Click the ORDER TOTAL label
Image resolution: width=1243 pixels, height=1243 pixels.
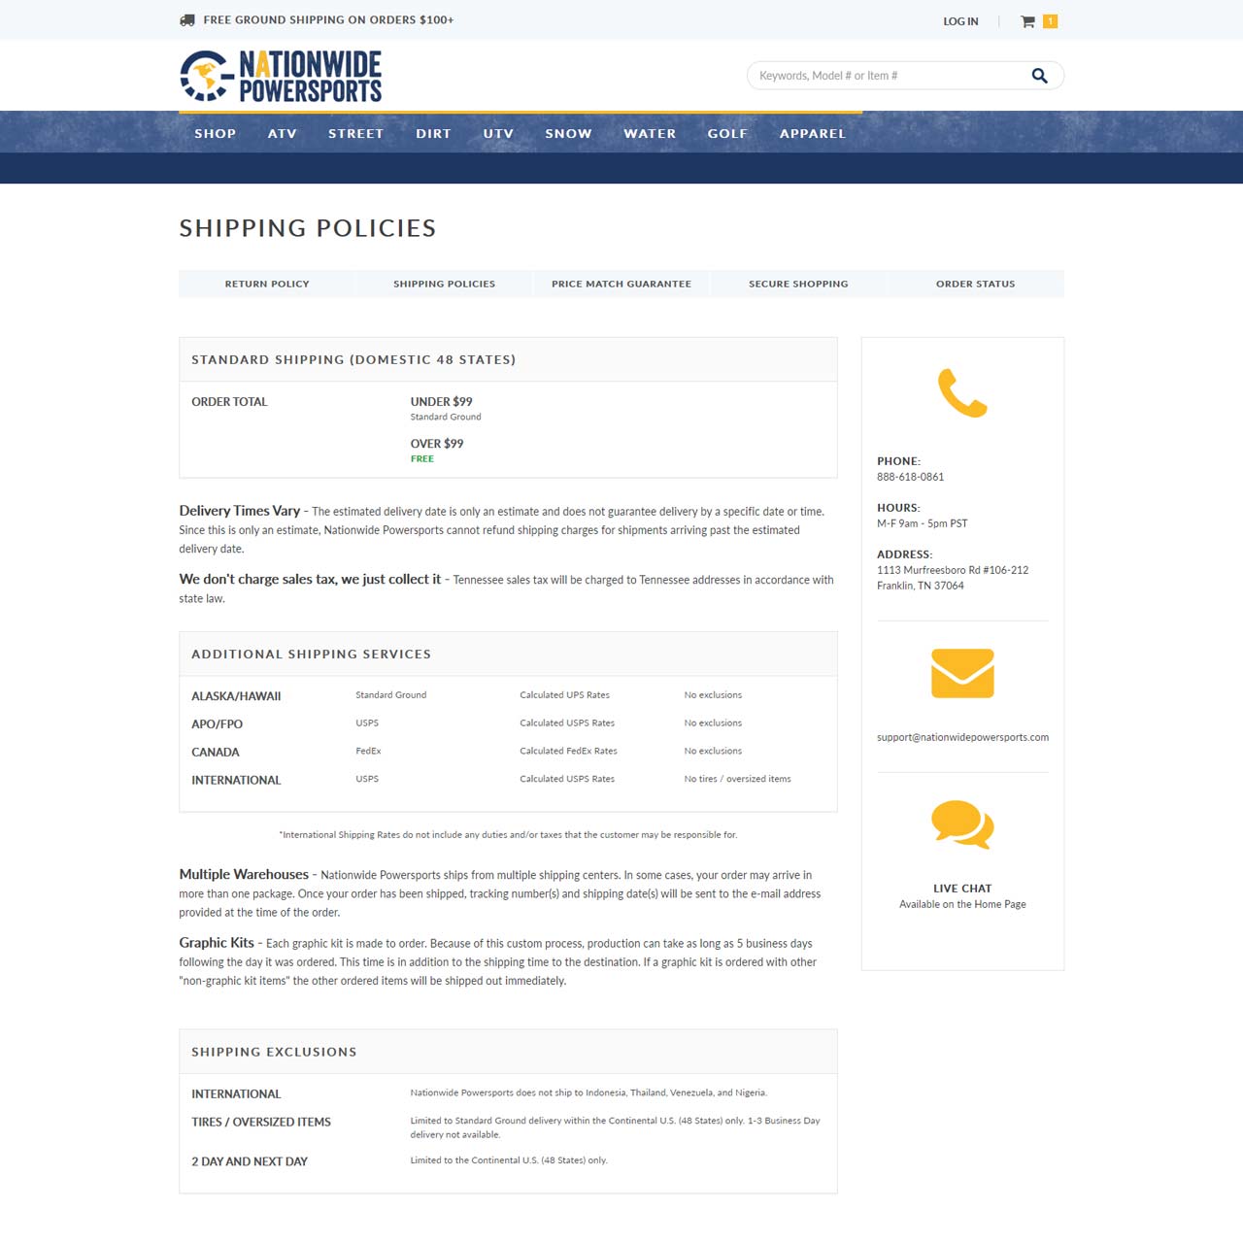pos(229,401)
